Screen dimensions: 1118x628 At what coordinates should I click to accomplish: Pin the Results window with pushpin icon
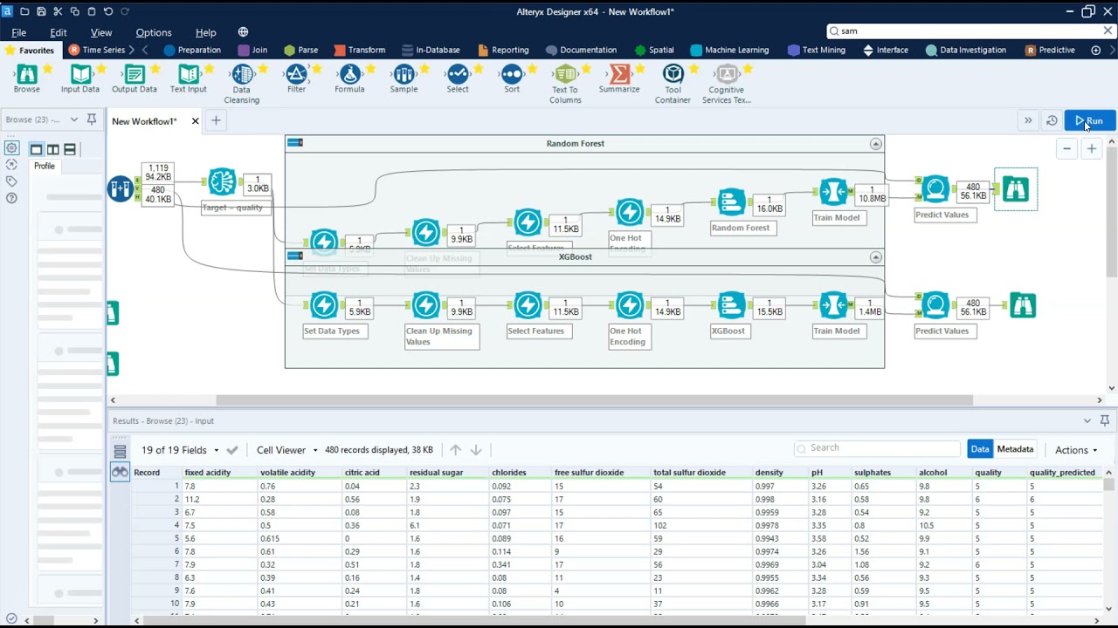(1104, 420)
